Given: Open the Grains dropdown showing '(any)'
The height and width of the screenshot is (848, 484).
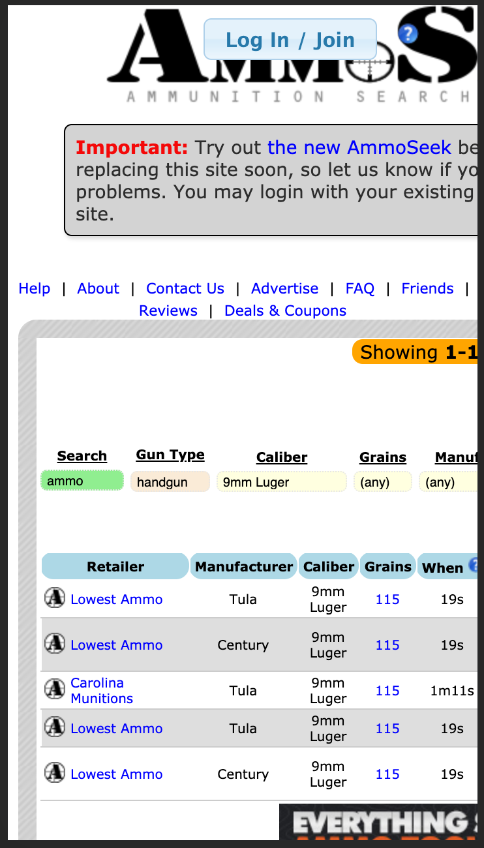Looking at the screenshot, I should (383, 482).
